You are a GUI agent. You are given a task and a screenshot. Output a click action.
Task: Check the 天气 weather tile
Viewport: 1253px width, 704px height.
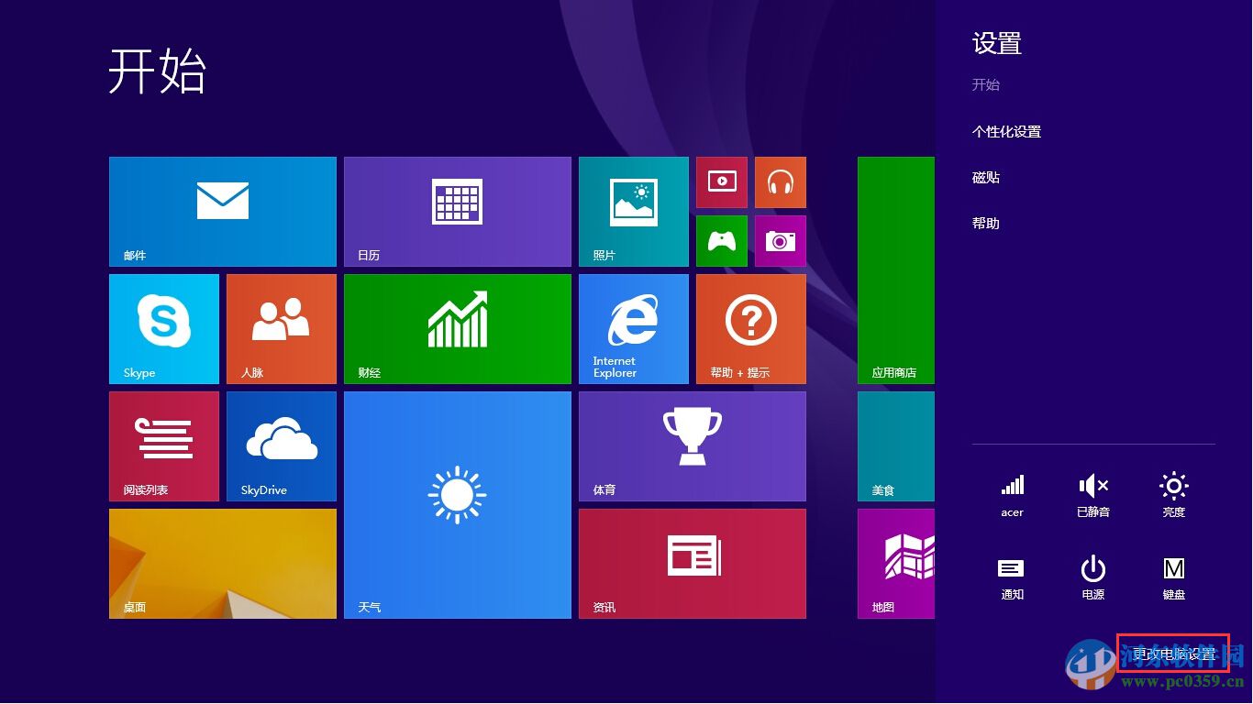click(x=457, y=504)
